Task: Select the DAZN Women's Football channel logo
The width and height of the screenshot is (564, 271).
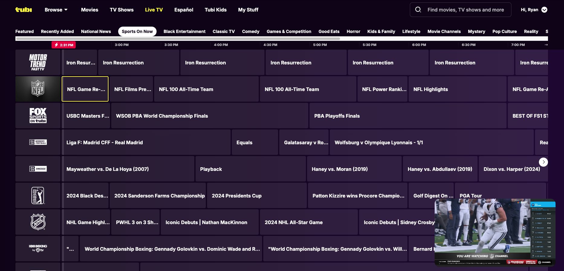Action: (x=38, y=142)
